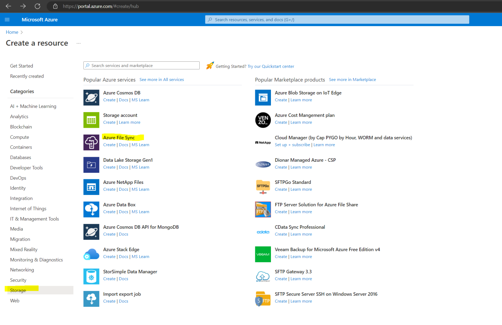Click the Azure Blob Storage on IoT Edge icon
502x325 pixels.
[263, 97]
